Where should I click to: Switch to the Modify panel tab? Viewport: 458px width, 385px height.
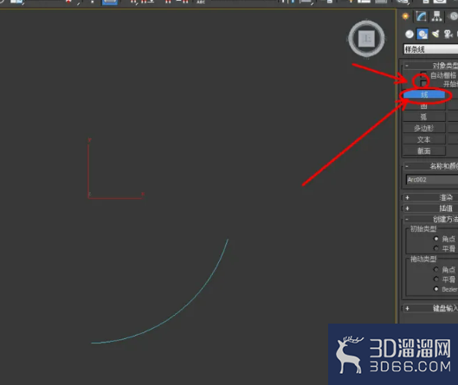(x=421, y=16)
